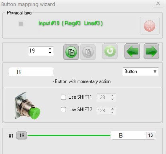Increase SHIFT1 value 128 spinner
Image resolution: width=166 pixels, height=154 pixels.
[x=112, y=95]
